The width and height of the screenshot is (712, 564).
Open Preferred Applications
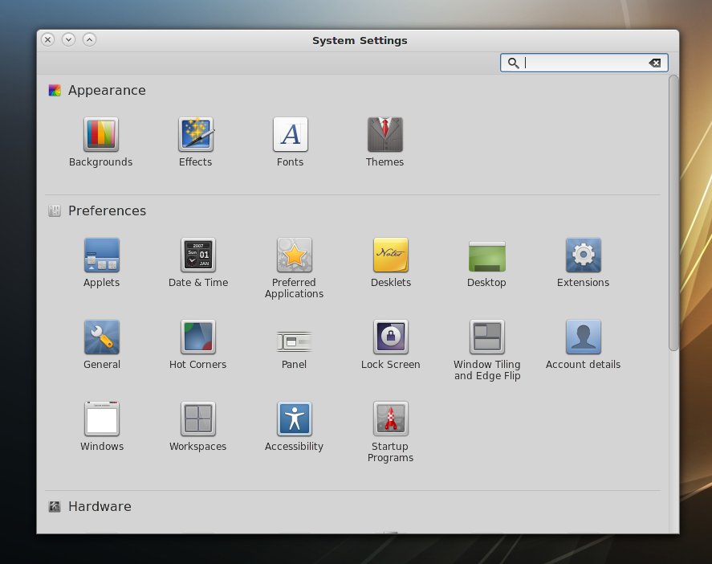coord(295,255)
